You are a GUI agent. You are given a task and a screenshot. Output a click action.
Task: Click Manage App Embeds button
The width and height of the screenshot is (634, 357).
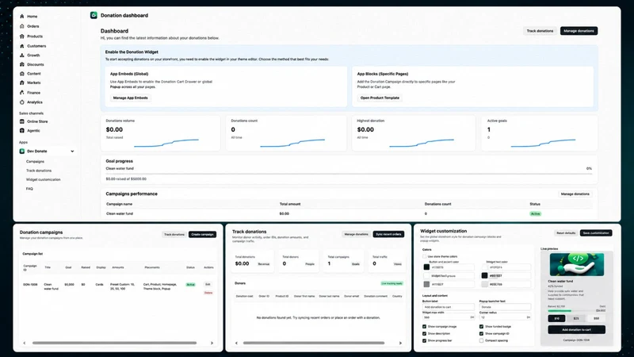click(130, 98)
